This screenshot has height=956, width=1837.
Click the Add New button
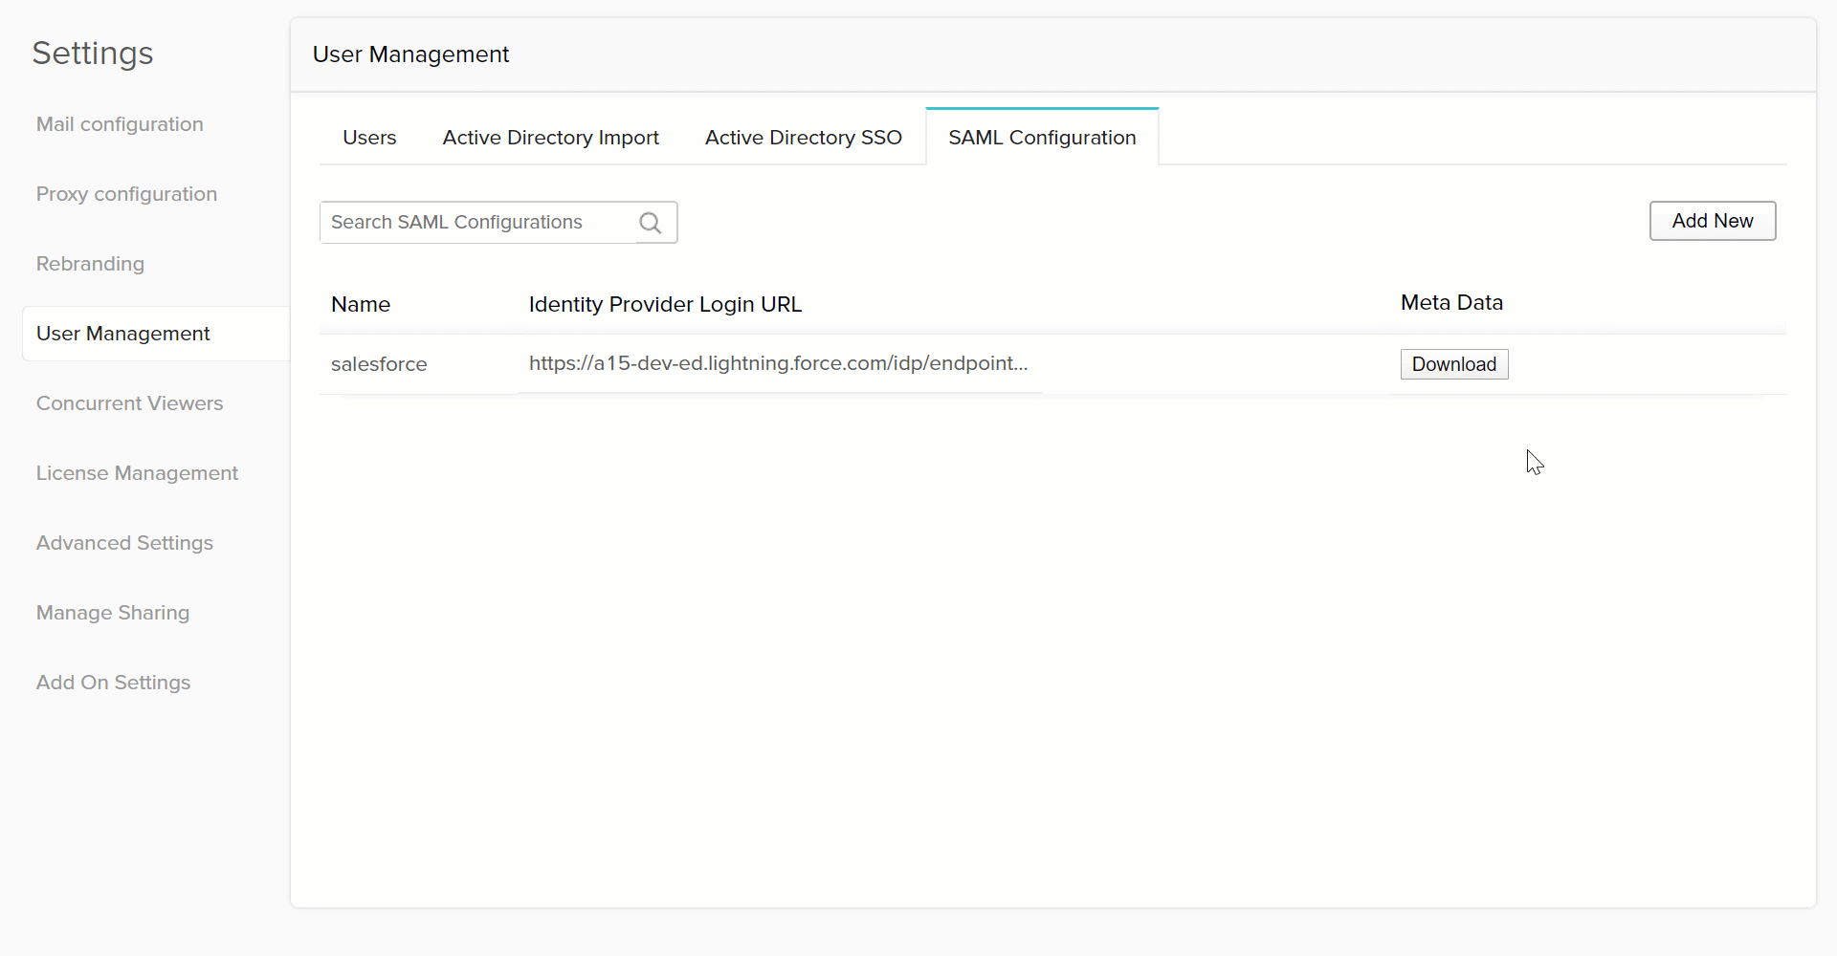click(1712, 221)
